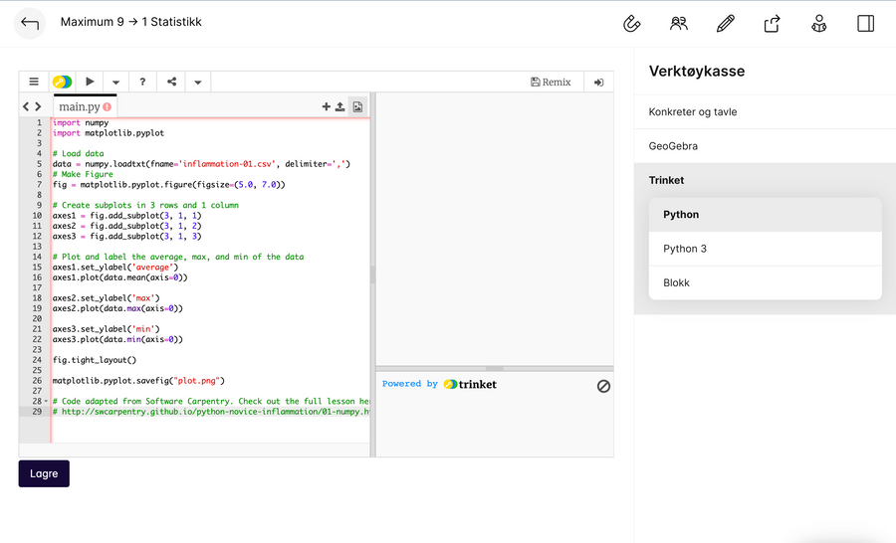
Task: Open the people group icon
Action: (678, 24)
